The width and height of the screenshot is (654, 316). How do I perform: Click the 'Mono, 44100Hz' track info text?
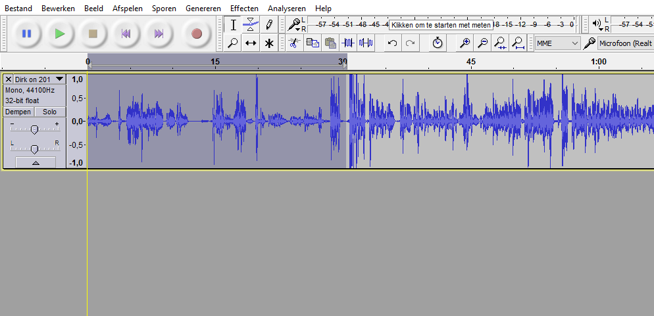(x=30, y=90)
